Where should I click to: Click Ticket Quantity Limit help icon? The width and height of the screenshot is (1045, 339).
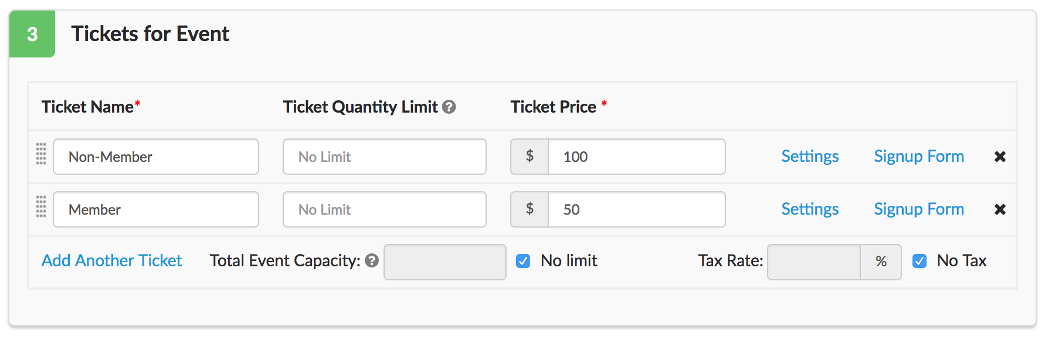coord(449,107)
